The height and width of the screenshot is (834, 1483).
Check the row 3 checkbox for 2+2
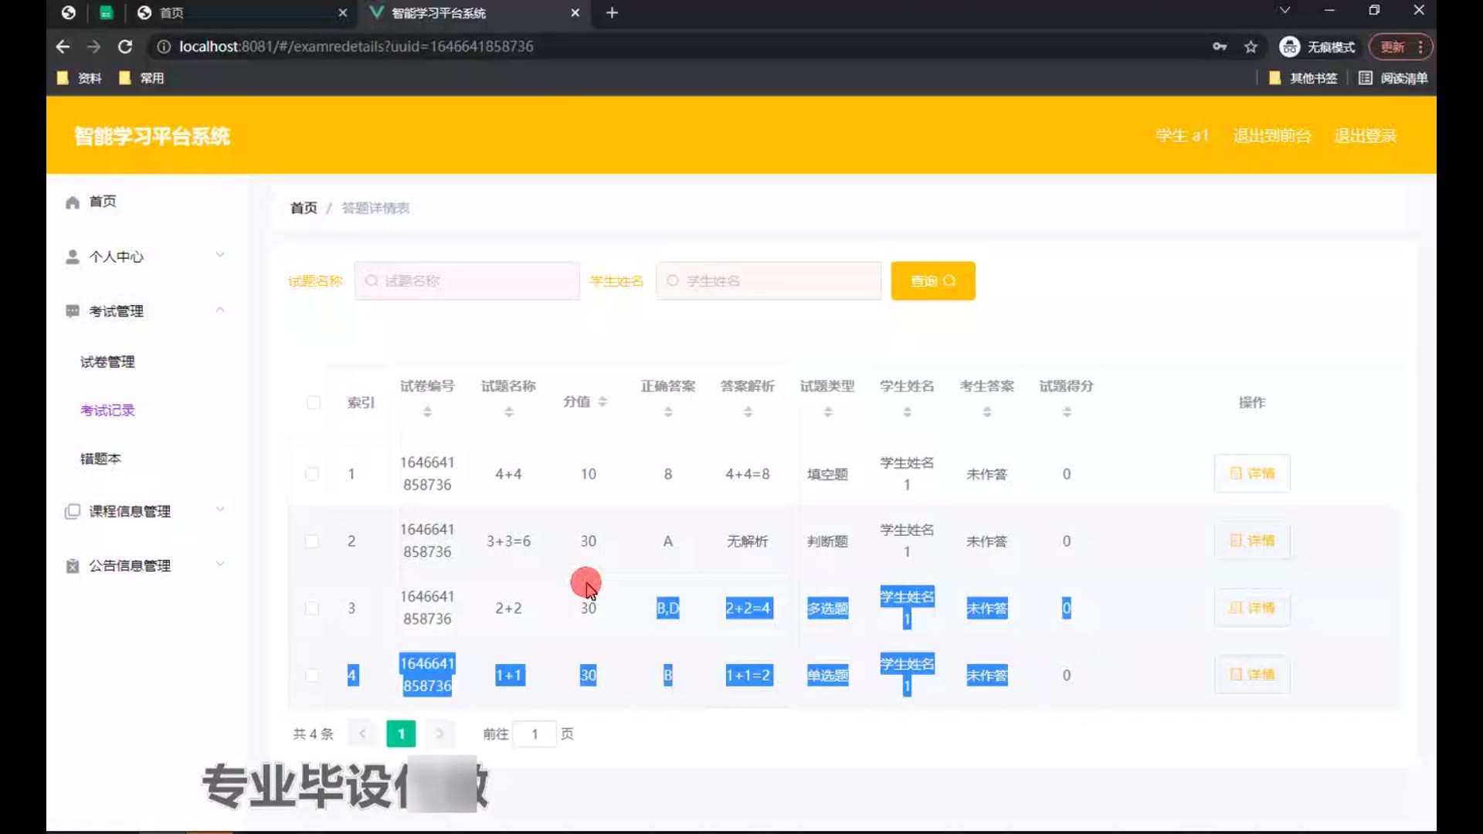[x=312, y=609]
